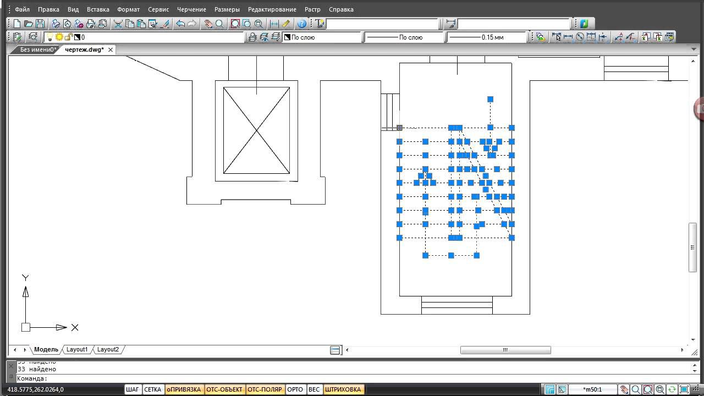Click the green icon at the toolbar's right end

point(584,24)
